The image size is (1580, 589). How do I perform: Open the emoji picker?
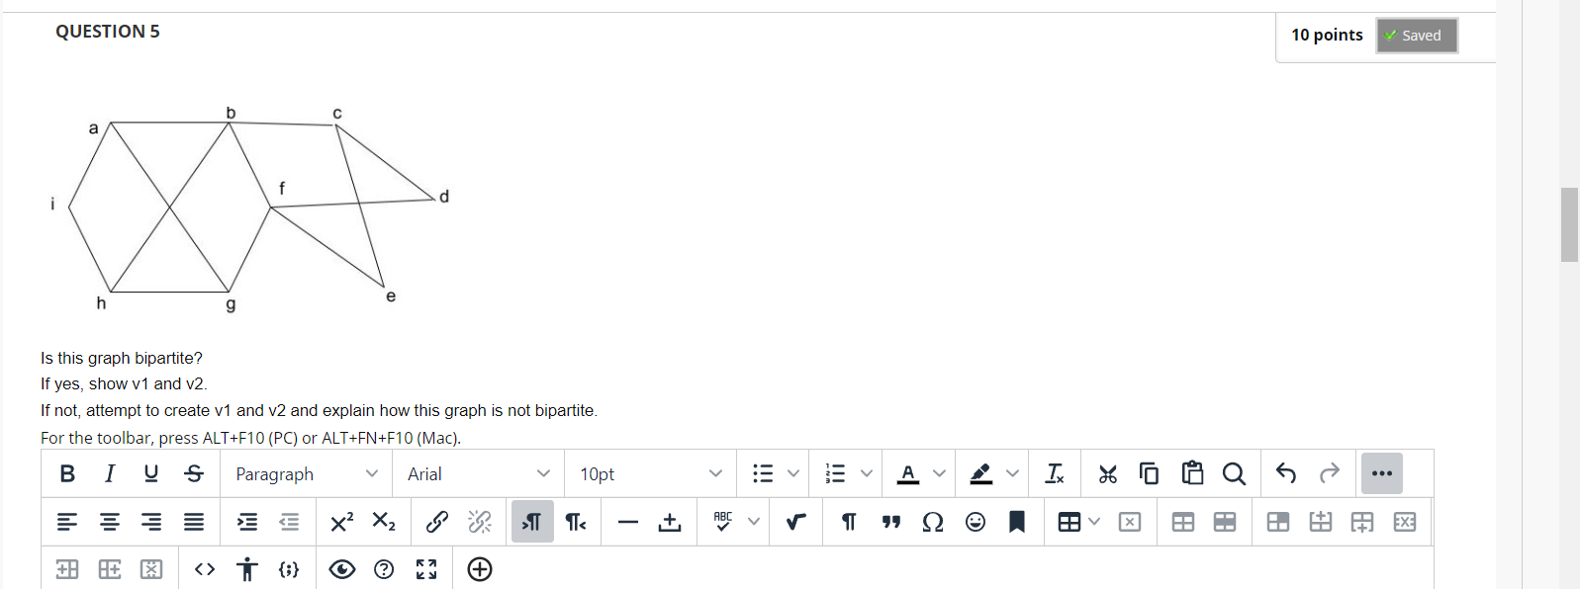(976, 522)
